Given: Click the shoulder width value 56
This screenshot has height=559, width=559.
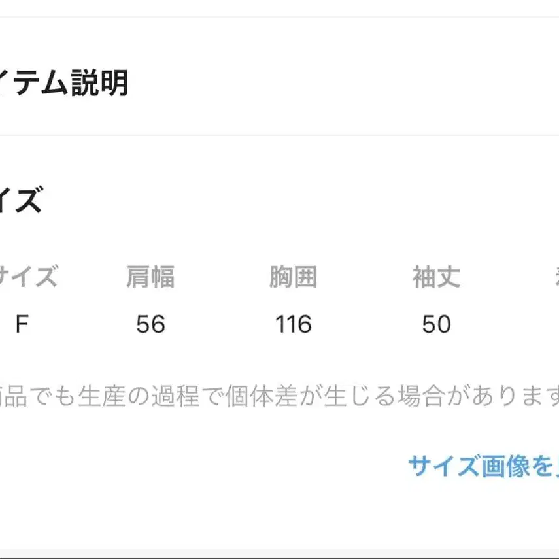Looking at the screenshot, I should (x=150, y=324).
